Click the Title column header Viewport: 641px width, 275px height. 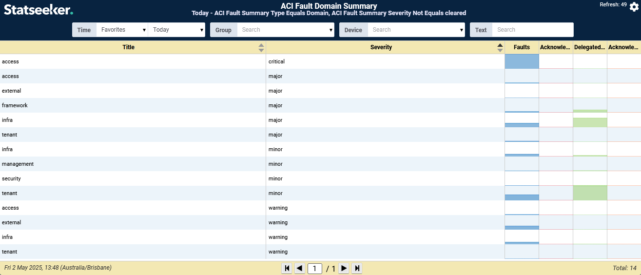pos(129,47)
